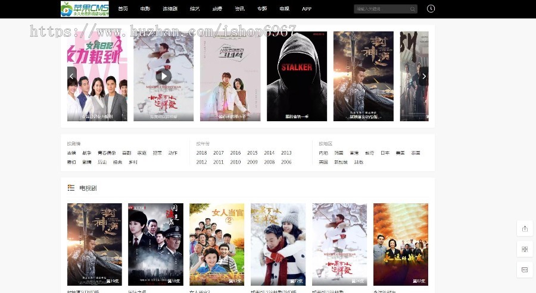Filter by region 台湾
536x293 pixels.
pyautogui.click(x=369, y=153)
